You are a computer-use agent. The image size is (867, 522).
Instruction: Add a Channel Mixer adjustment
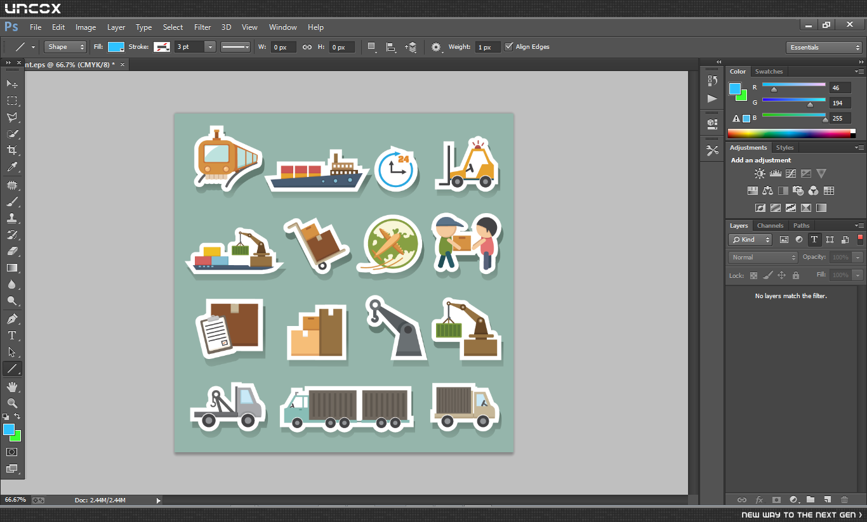click(814, 190)
